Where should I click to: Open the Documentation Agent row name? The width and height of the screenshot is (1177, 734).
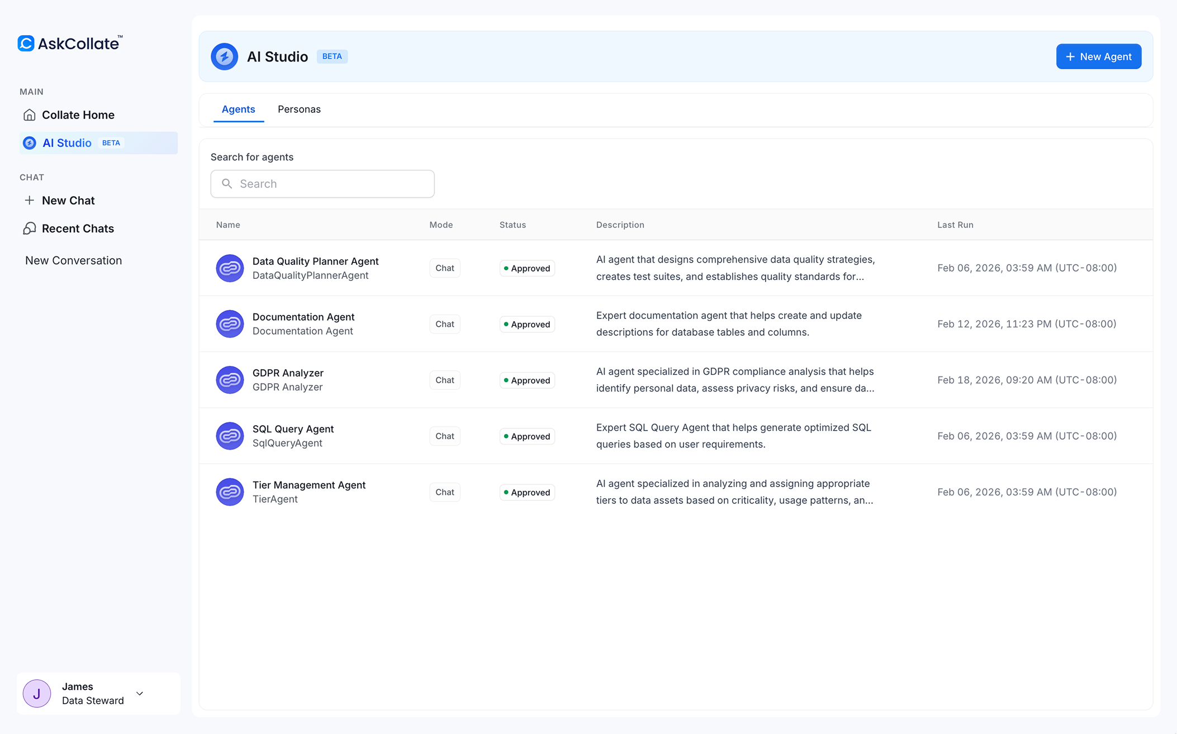303,317
